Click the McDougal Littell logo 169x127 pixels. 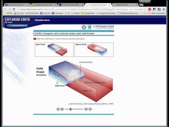point(103,27)
